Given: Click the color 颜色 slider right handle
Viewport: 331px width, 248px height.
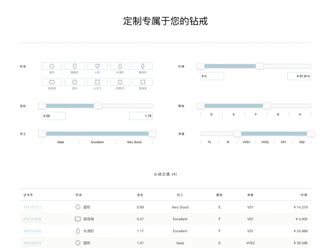Looking at the screenshot, I should [x=266, y=106].
